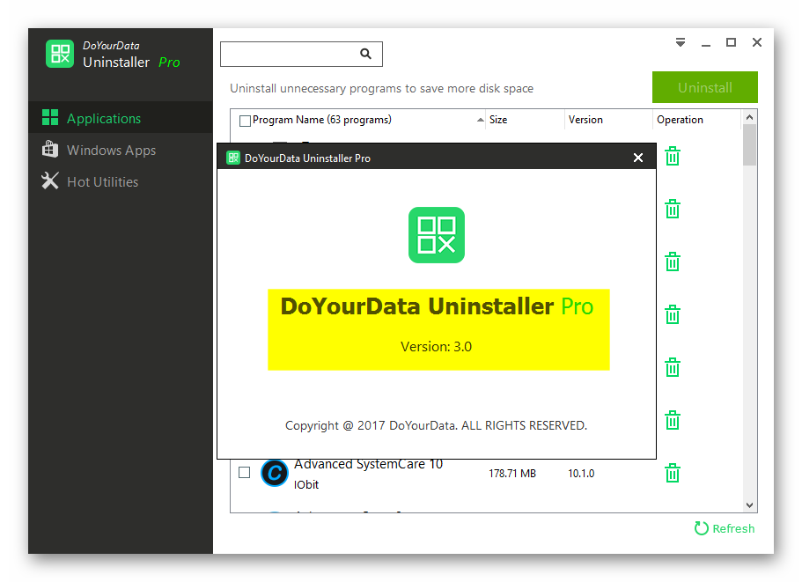
Task: Open Hot Utilities from the sidebar
Action: [x=121, y=181]
